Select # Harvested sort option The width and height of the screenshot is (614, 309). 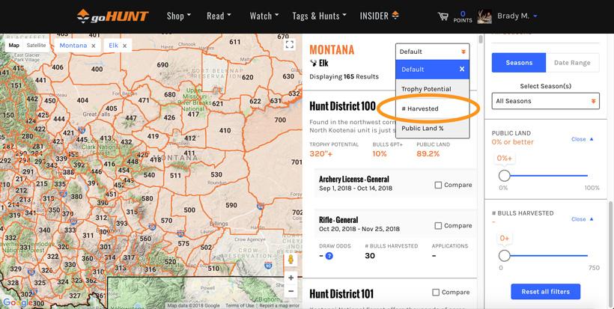coord(421,108)
